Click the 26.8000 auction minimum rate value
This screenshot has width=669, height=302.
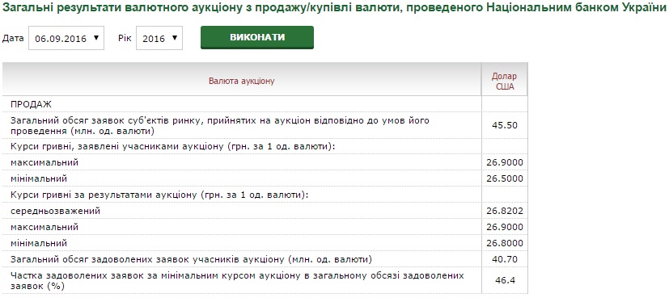point(505,243)
